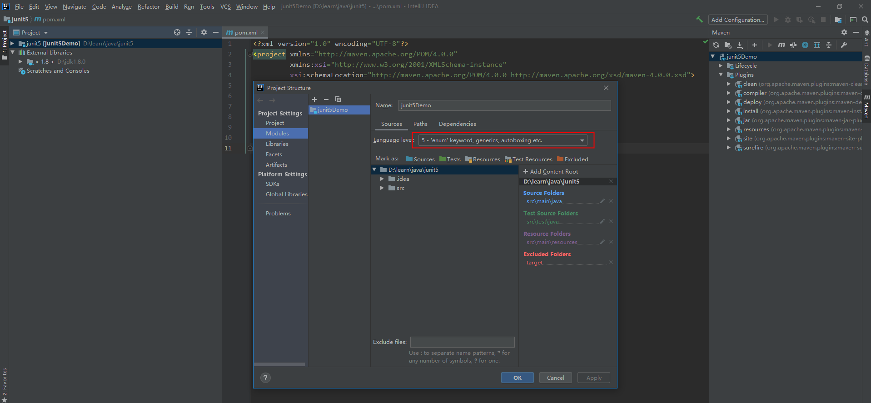Open Language level dropdown
The height and width of the screenshot is (403, 871).
(503, 140)
